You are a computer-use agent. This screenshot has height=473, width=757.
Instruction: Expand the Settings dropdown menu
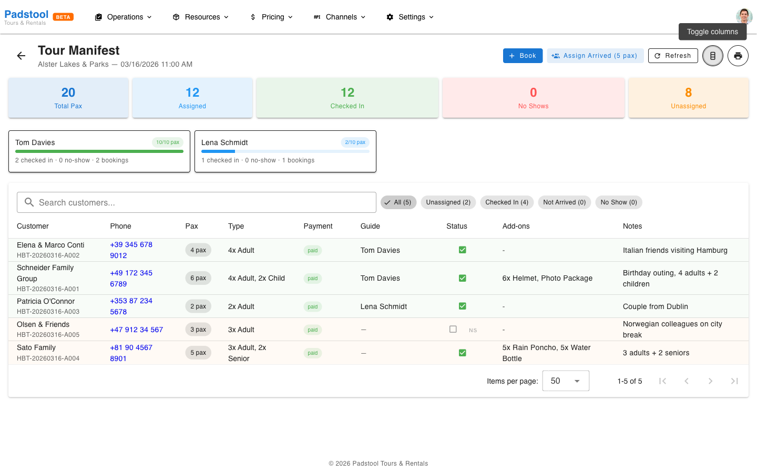point(410,17)
